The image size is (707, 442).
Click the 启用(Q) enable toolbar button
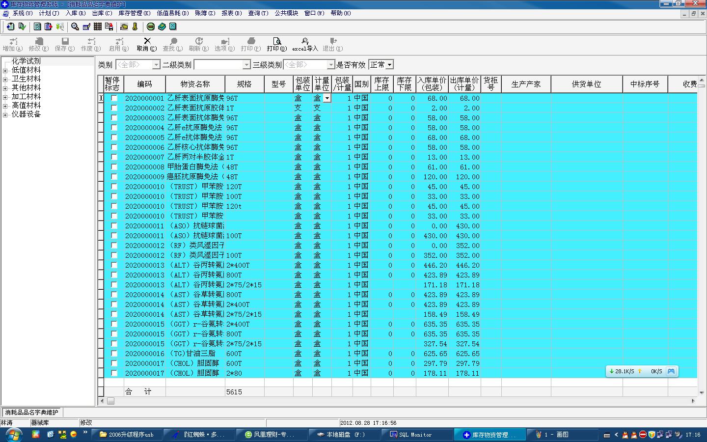point(119,45)
